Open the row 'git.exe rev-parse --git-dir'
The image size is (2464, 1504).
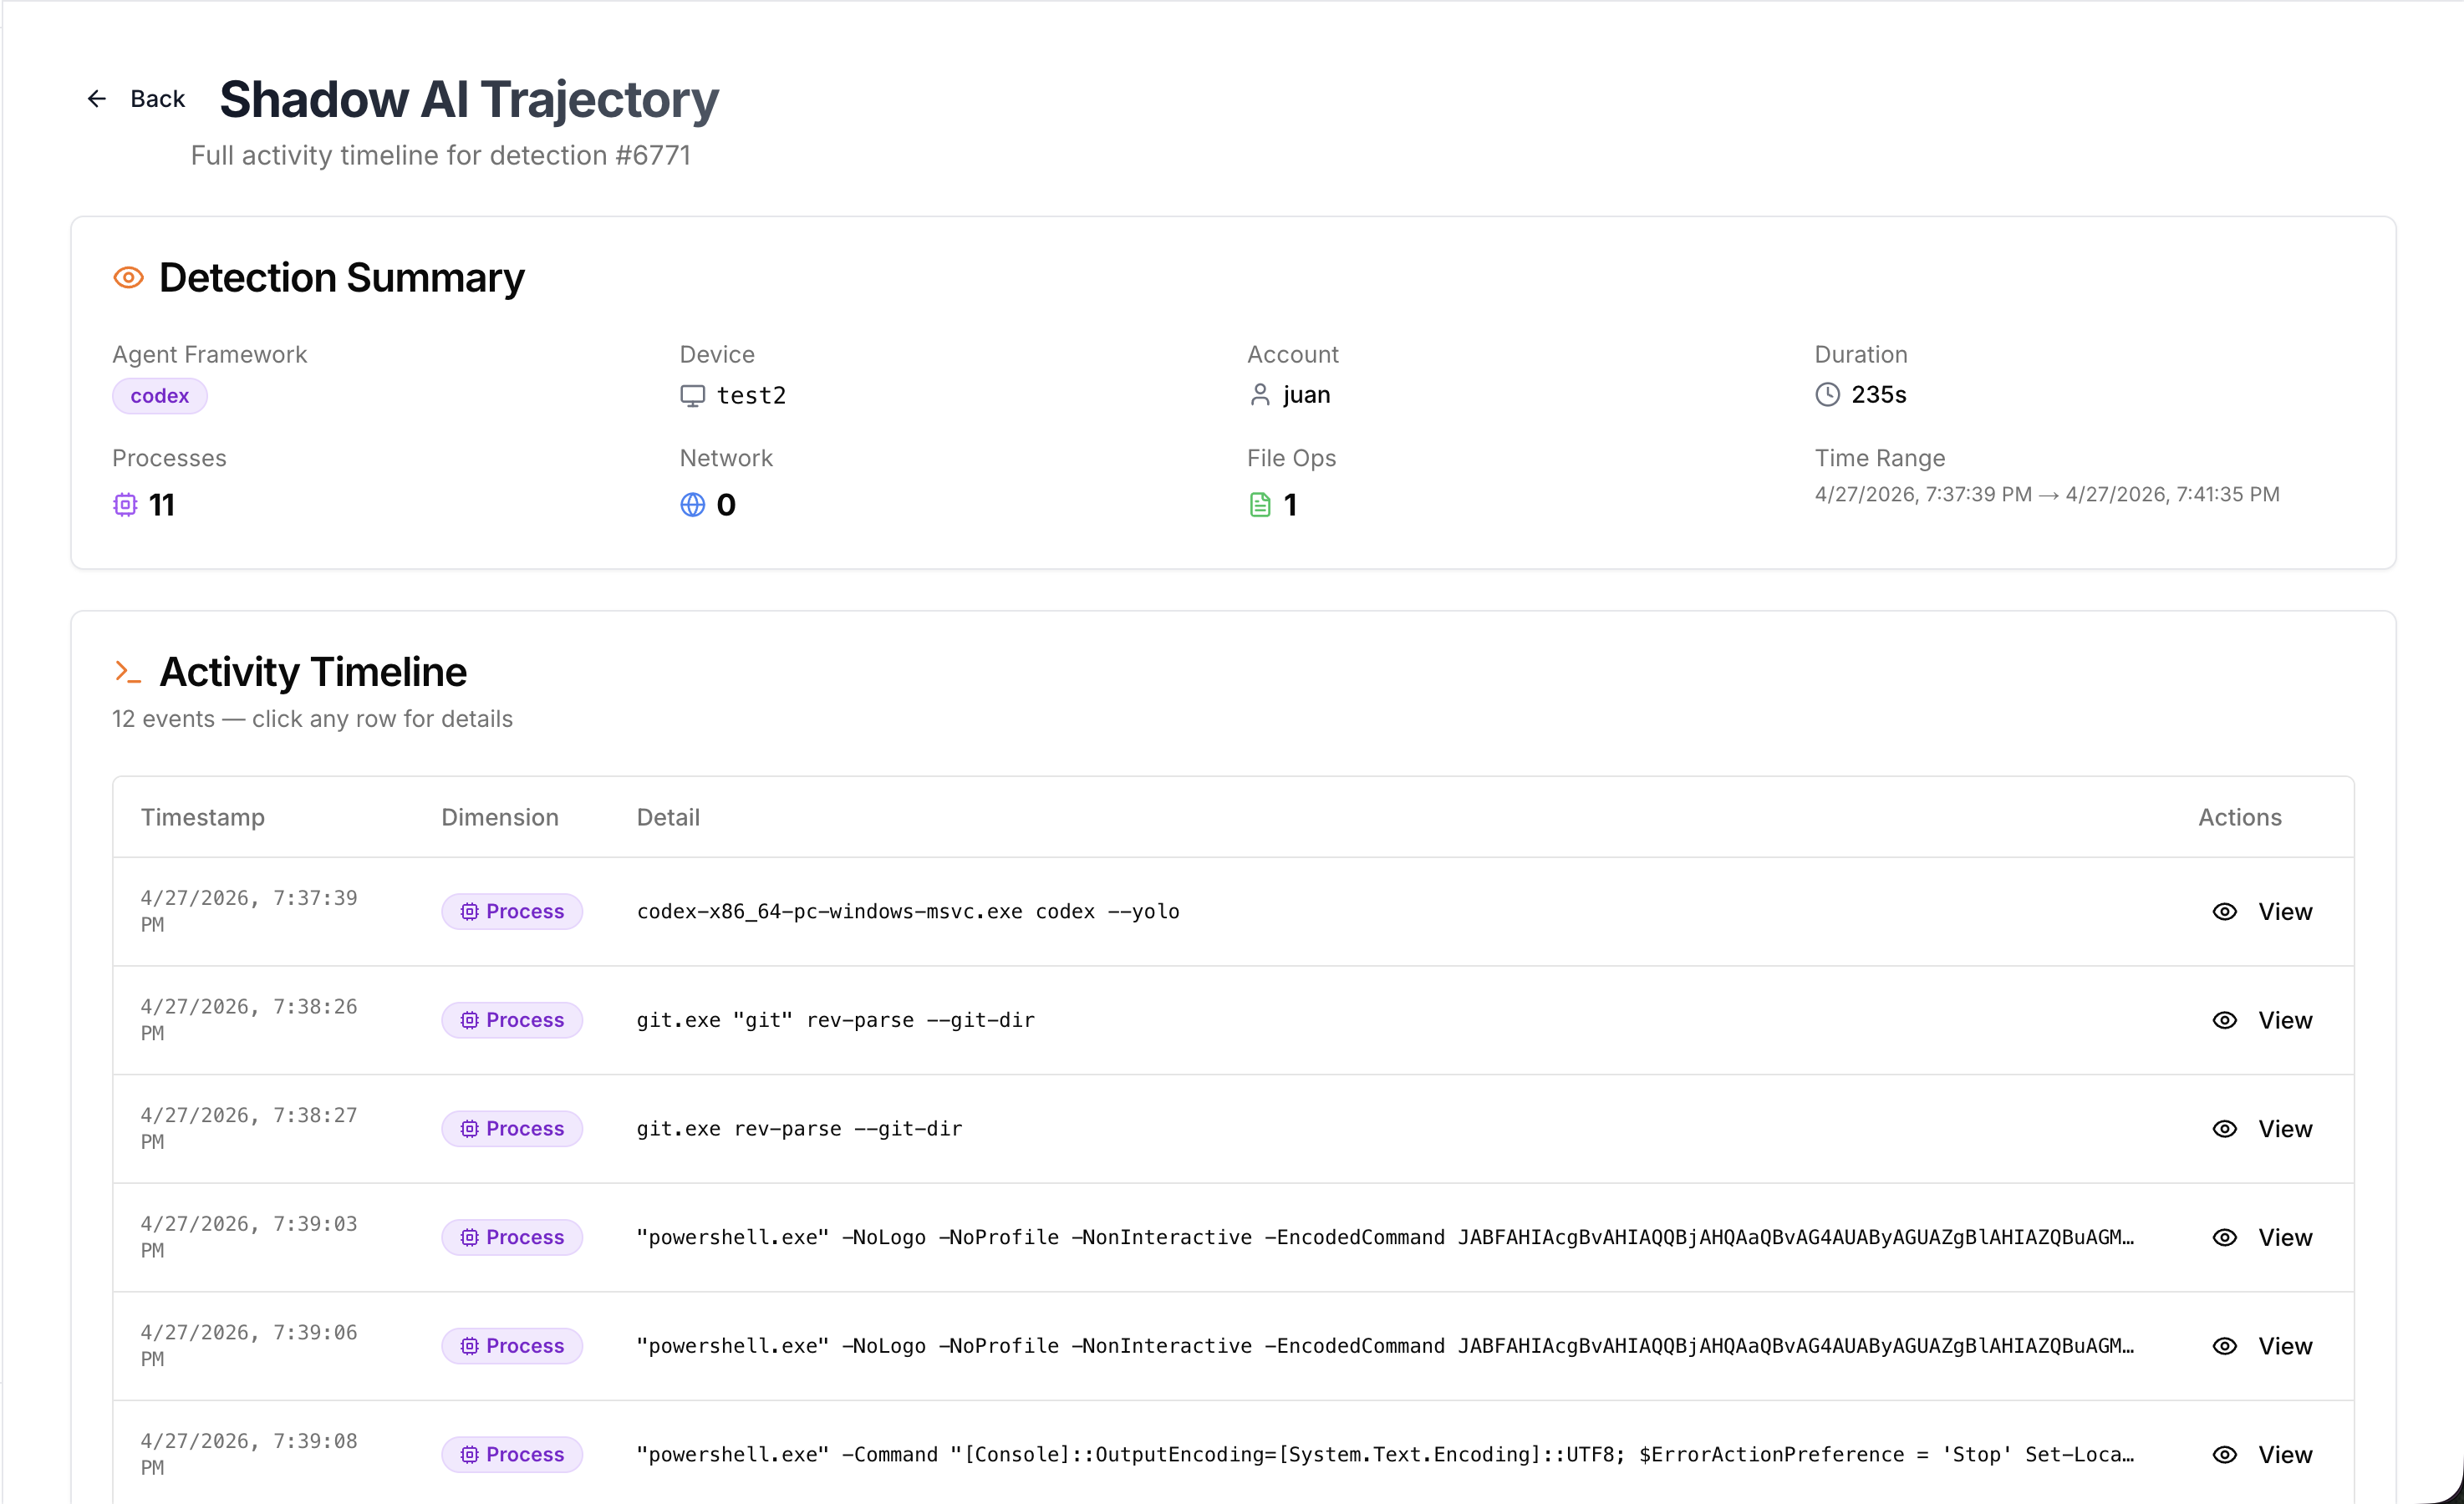point(1233,1129)
